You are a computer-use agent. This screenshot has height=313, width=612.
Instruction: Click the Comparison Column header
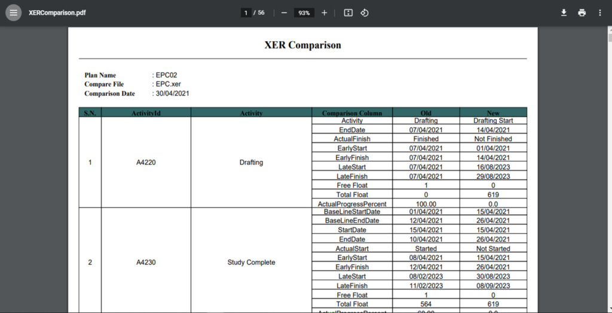tap(351, 113)
